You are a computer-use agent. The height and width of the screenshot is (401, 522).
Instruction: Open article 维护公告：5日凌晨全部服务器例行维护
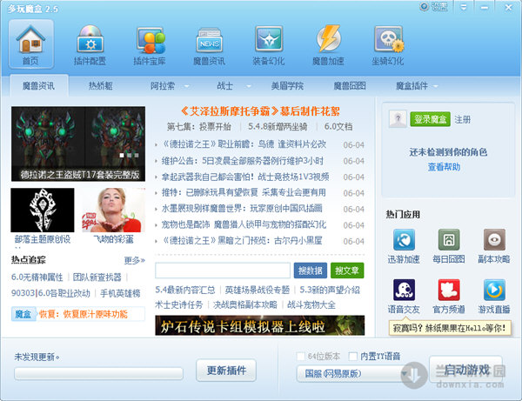(243, 161)
